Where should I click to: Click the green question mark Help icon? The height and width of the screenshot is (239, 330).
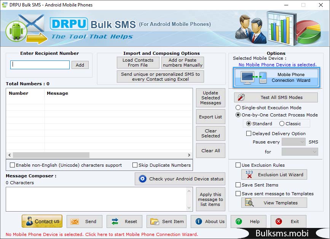[239, 221]
